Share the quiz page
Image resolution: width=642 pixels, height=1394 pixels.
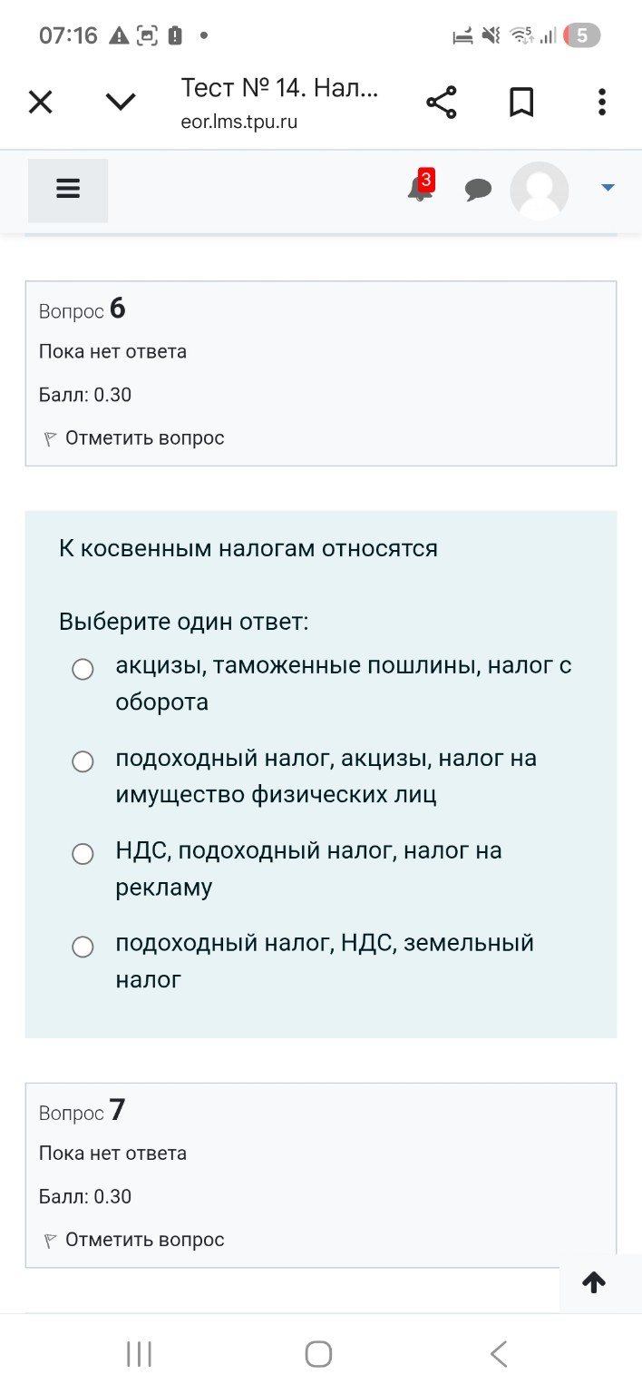(x=442, y=102)
